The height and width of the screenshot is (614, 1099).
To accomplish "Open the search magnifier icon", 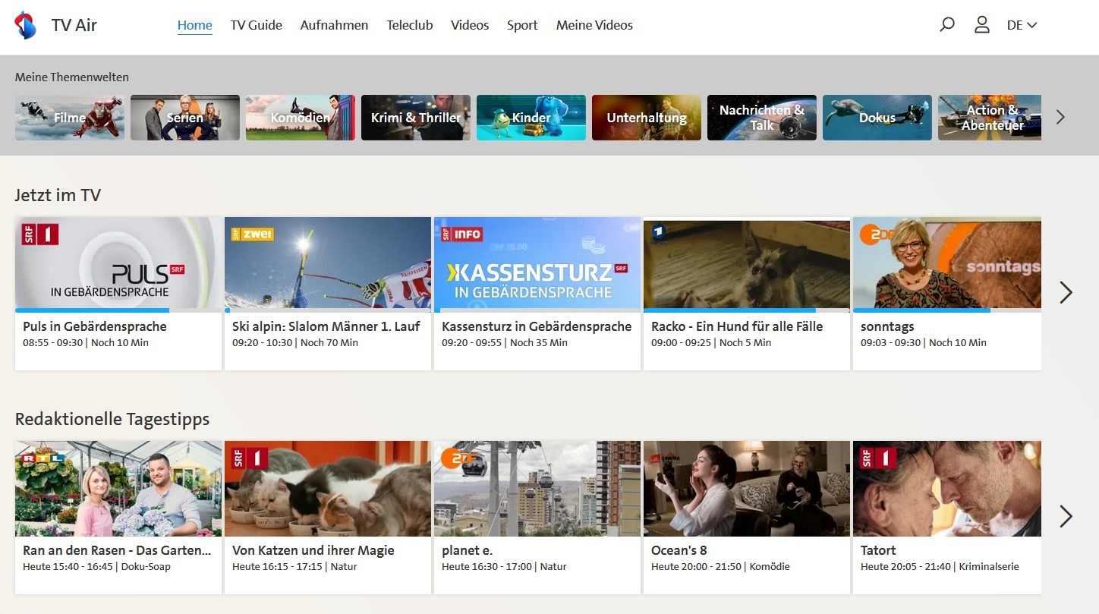I will click(x=946, y=25).
